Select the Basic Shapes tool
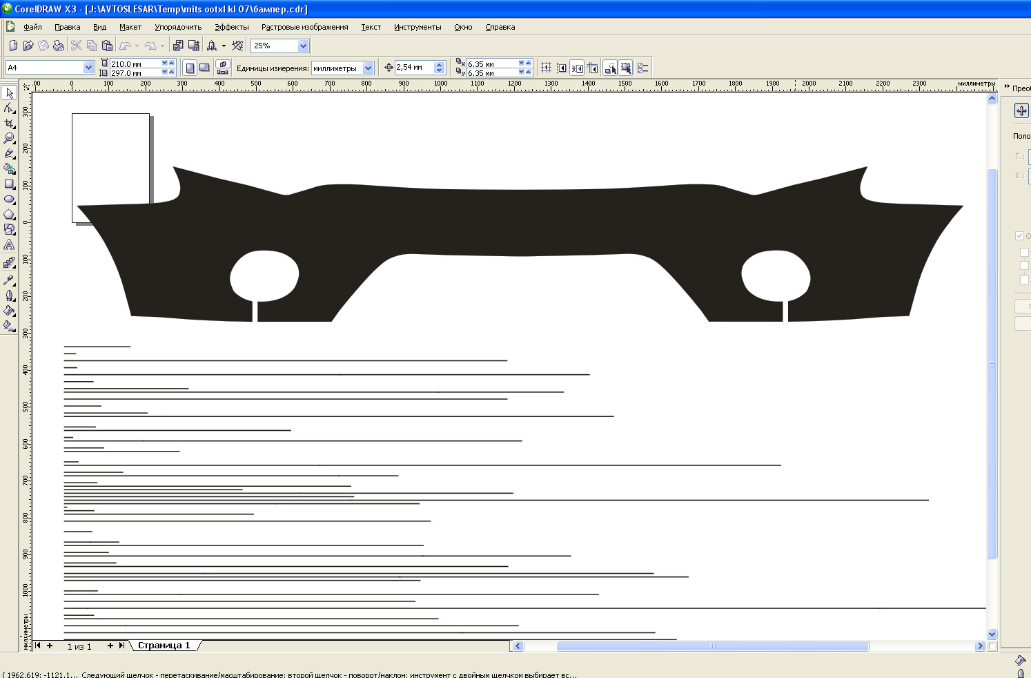 (x=10, y=230)
